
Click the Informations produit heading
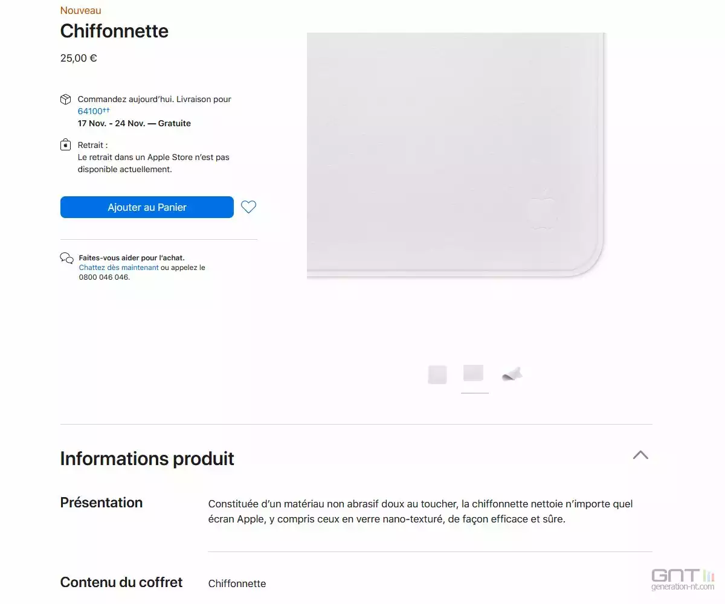[x=147, y=459]
